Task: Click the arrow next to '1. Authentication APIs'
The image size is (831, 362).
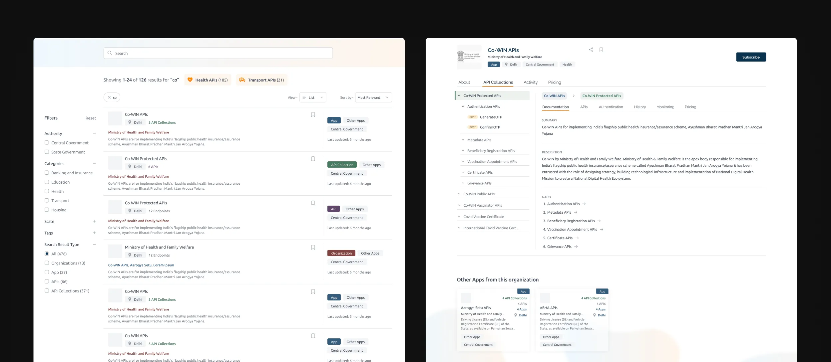Action: [584, 204]
